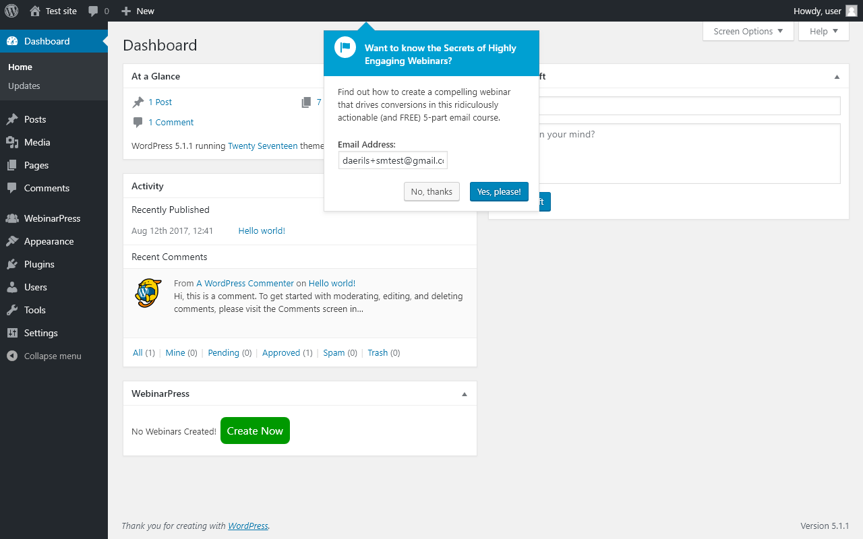Open Hello world! link in recent comment
Image resolution: width=863 pixels, height=539 pixels.
(332, 283)
